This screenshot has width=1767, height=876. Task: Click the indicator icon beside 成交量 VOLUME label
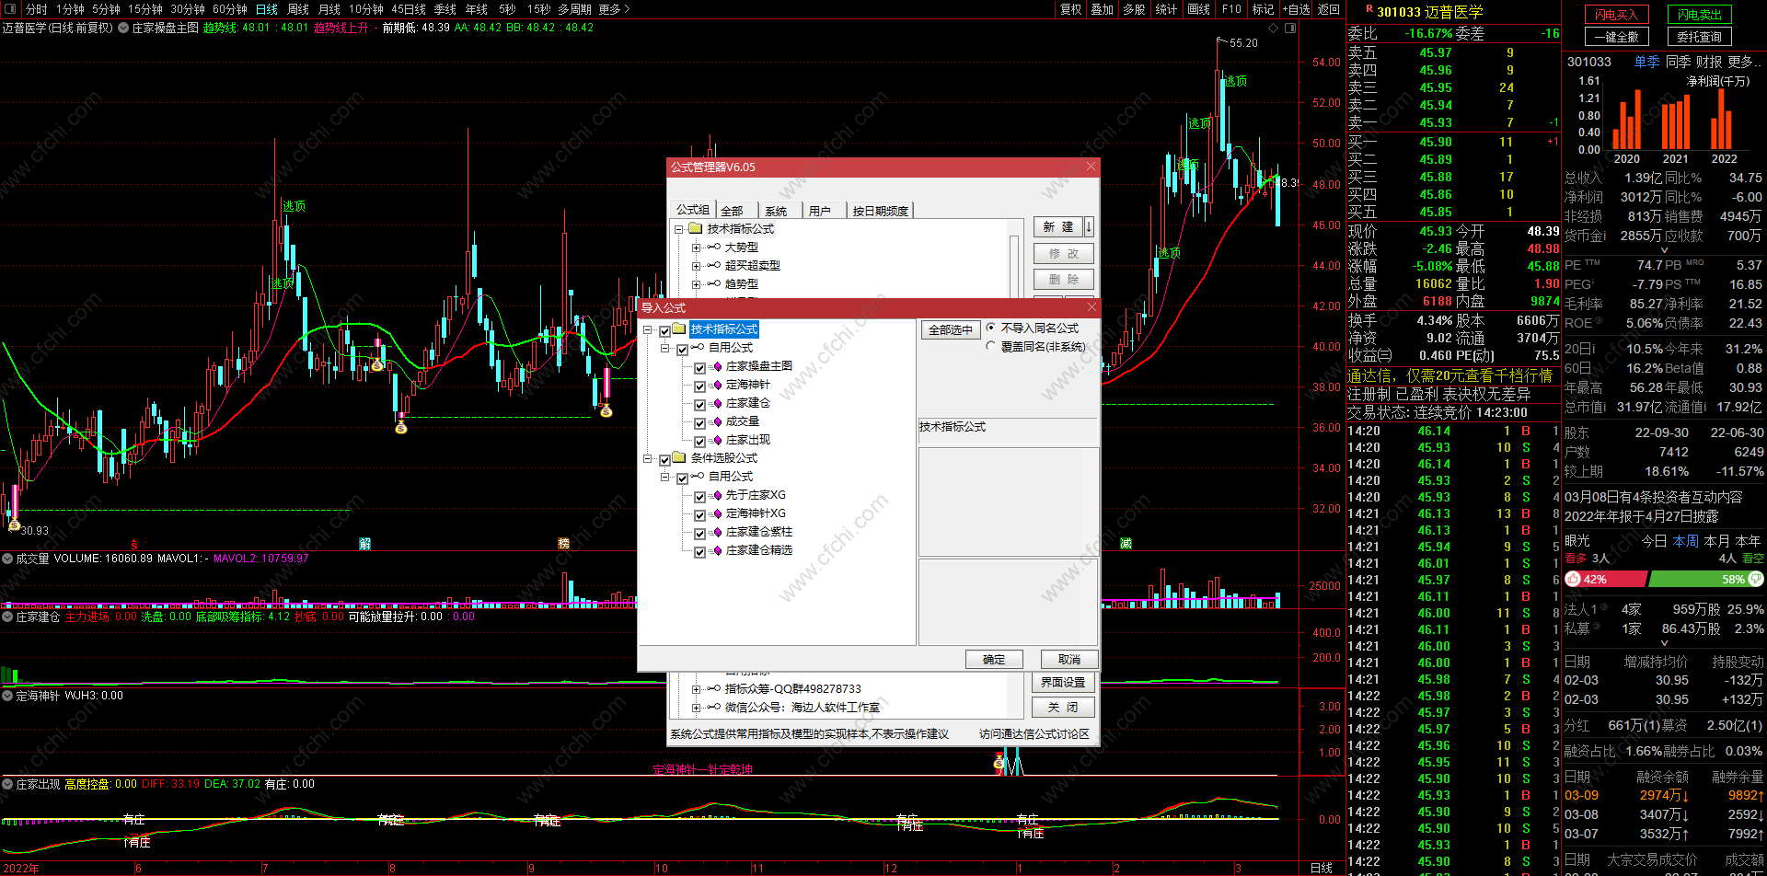[7, 559]
